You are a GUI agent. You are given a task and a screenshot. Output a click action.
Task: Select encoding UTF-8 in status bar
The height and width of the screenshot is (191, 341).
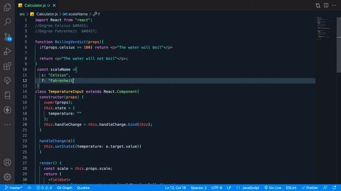(x=217, y=188)
